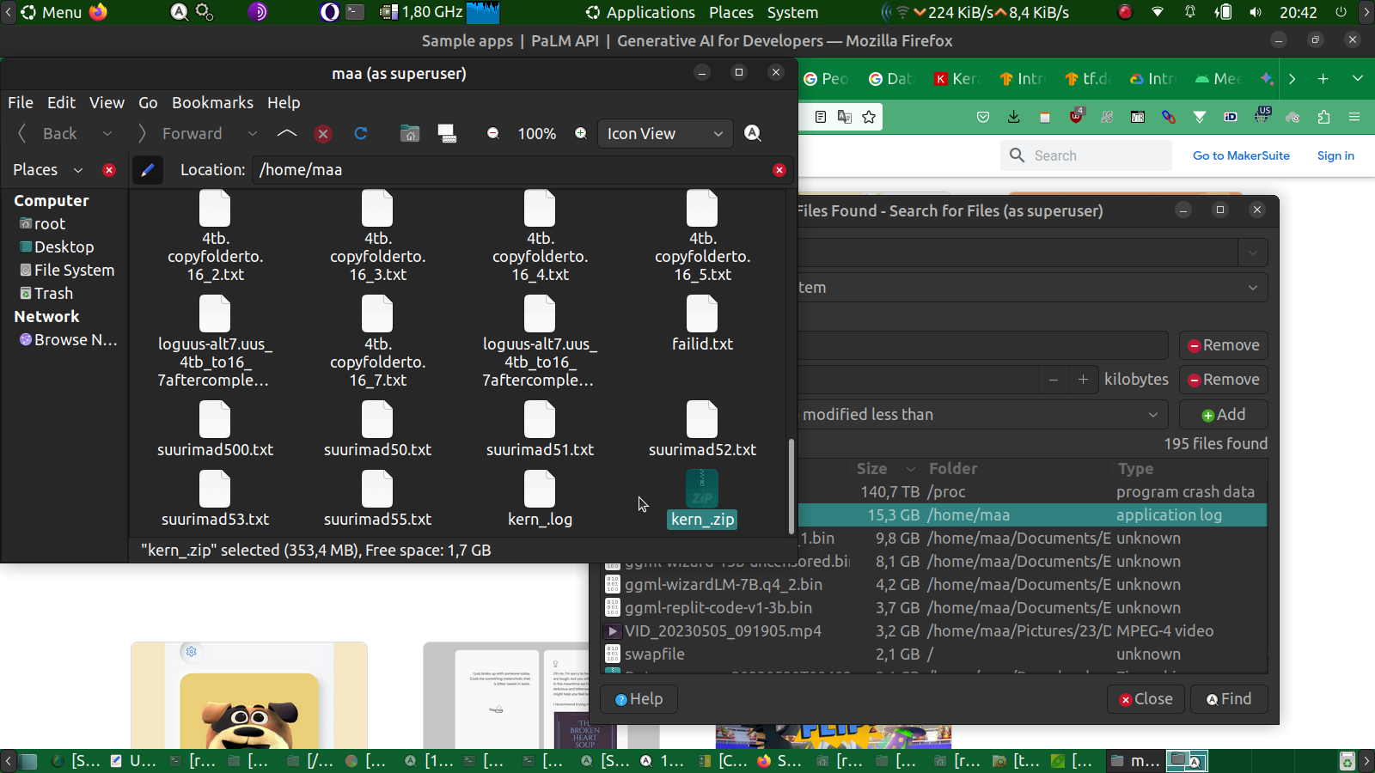Expand the Icon View dropdown
The image size is (1375, 773).
pyautogui.click(x=665, y=133)
